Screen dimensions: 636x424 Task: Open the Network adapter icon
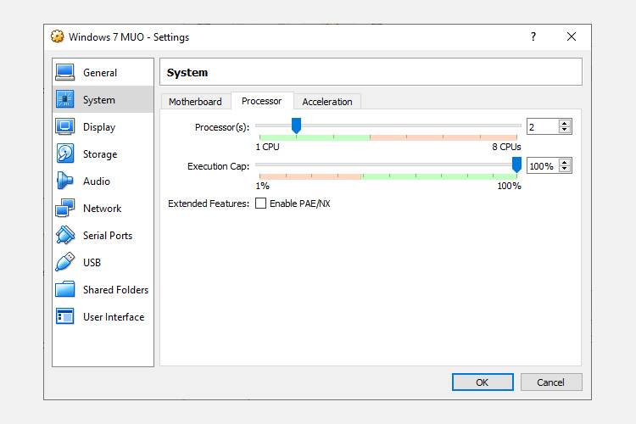[65, 209]
